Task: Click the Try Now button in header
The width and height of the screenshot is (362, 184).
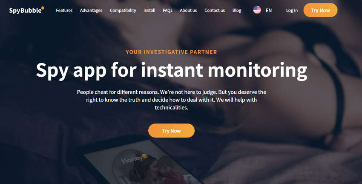Action: pyautogui.click(x=320, y=10)
